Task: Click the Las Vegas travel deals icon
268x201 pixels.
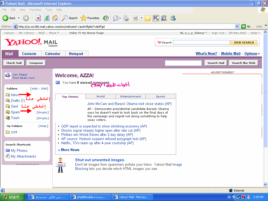Action: point(8,76)
